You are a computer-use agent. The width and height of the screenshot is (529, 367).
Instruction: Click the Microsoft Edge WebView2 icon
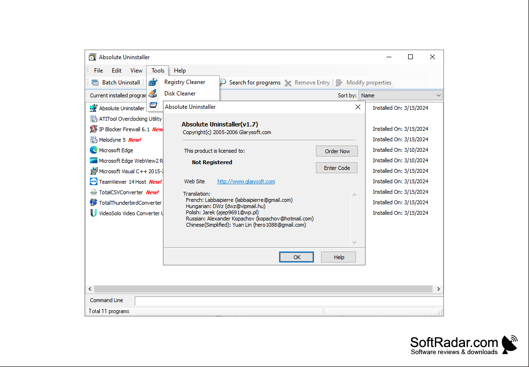[94, 160]
